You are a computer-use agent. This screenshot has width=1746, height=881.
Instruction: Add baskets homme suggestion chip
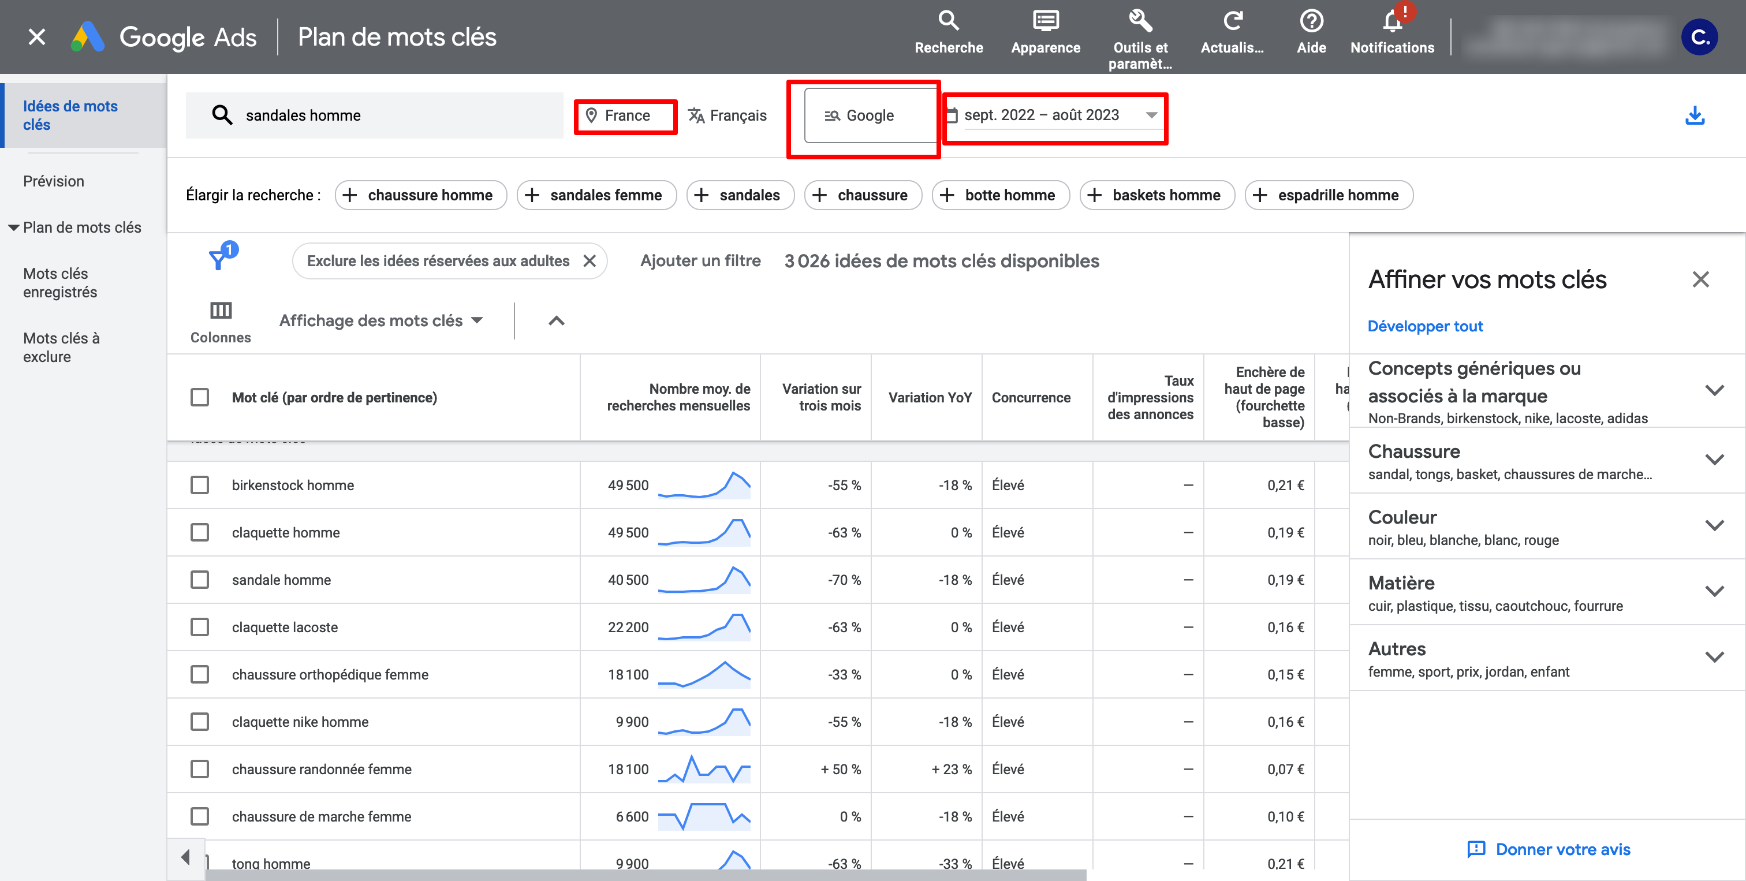click(1157, 195)
